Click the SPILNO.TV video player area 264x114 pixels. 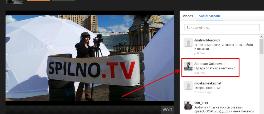tap(90, 58)
